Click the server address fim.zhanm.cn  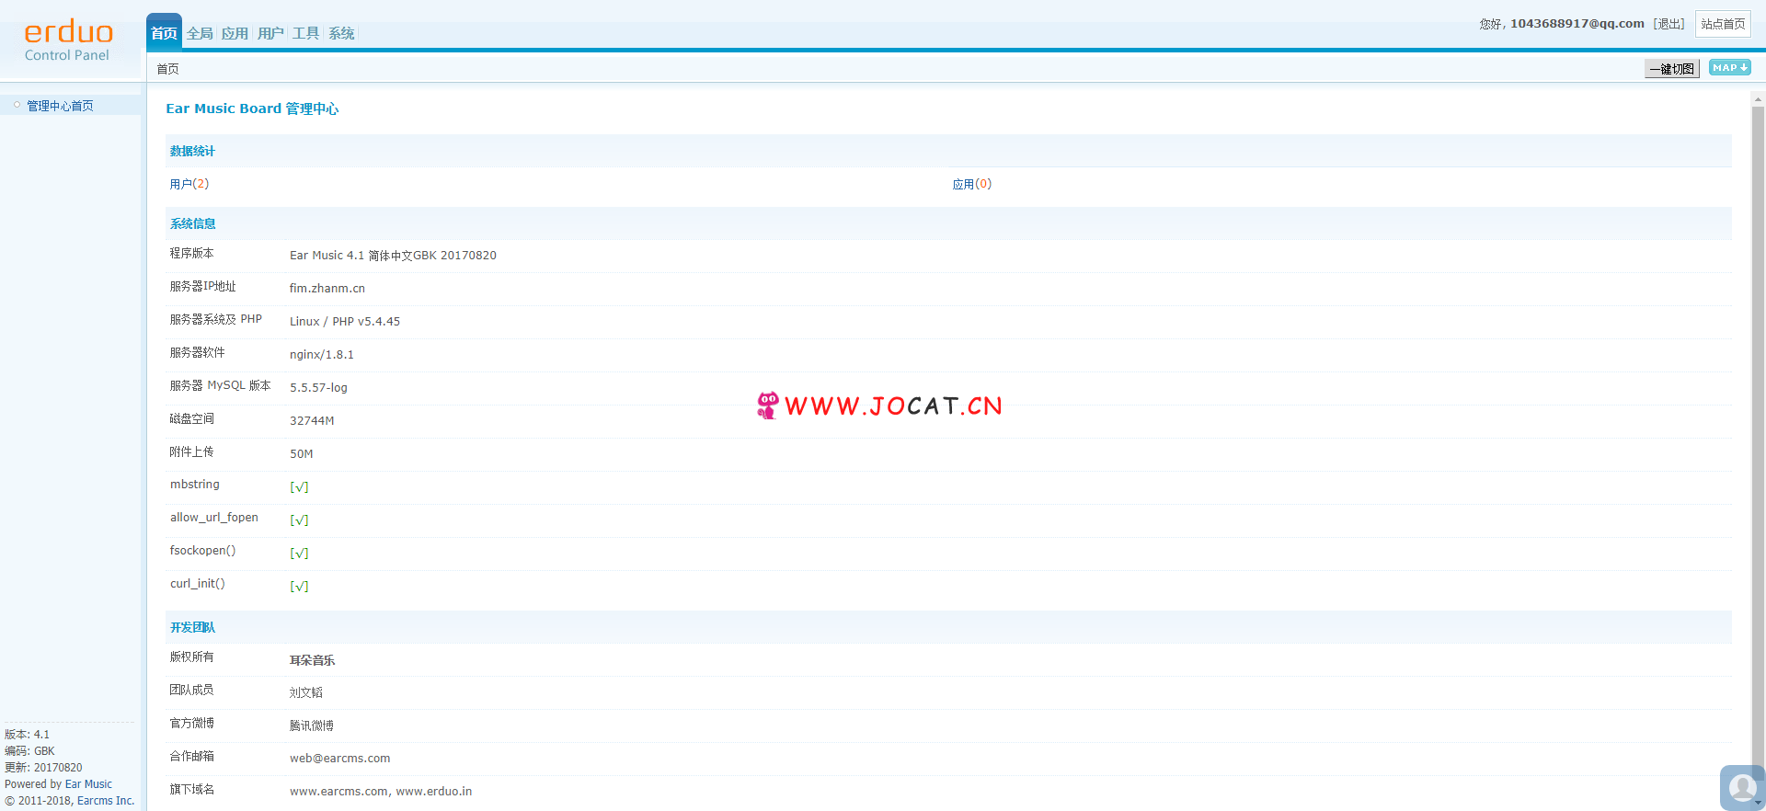pos(327,289)
